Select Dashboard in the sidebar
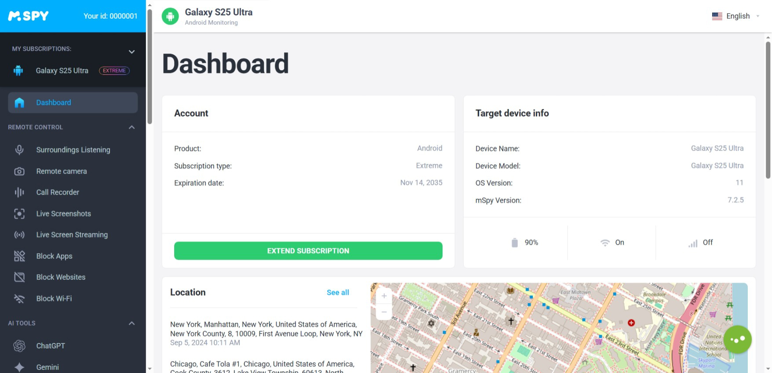The image size is (772, 373). [x=54, y=103]
